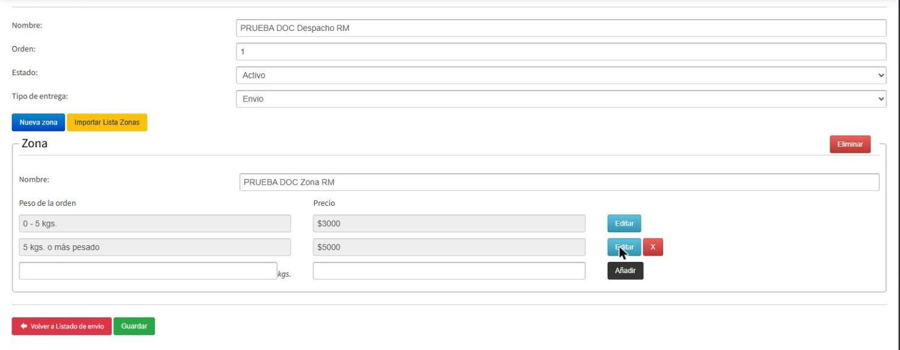Click the '0 - 5 kgs.' weight field
Image resolution: width=900 pixels, height=350 pixels.
155,223
